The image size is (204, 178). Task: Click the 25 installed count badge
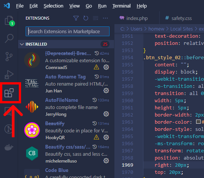coord(105,44)
